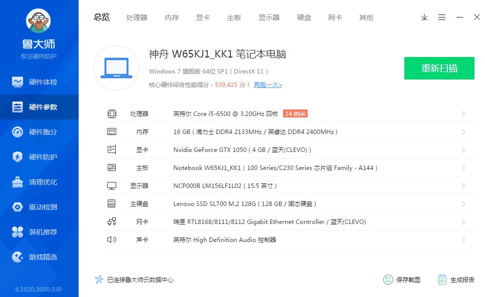Image resolution: width=485 pixels, height=297 pixels.
Task: Click the processor chip icon
Action: pos(112,114)
